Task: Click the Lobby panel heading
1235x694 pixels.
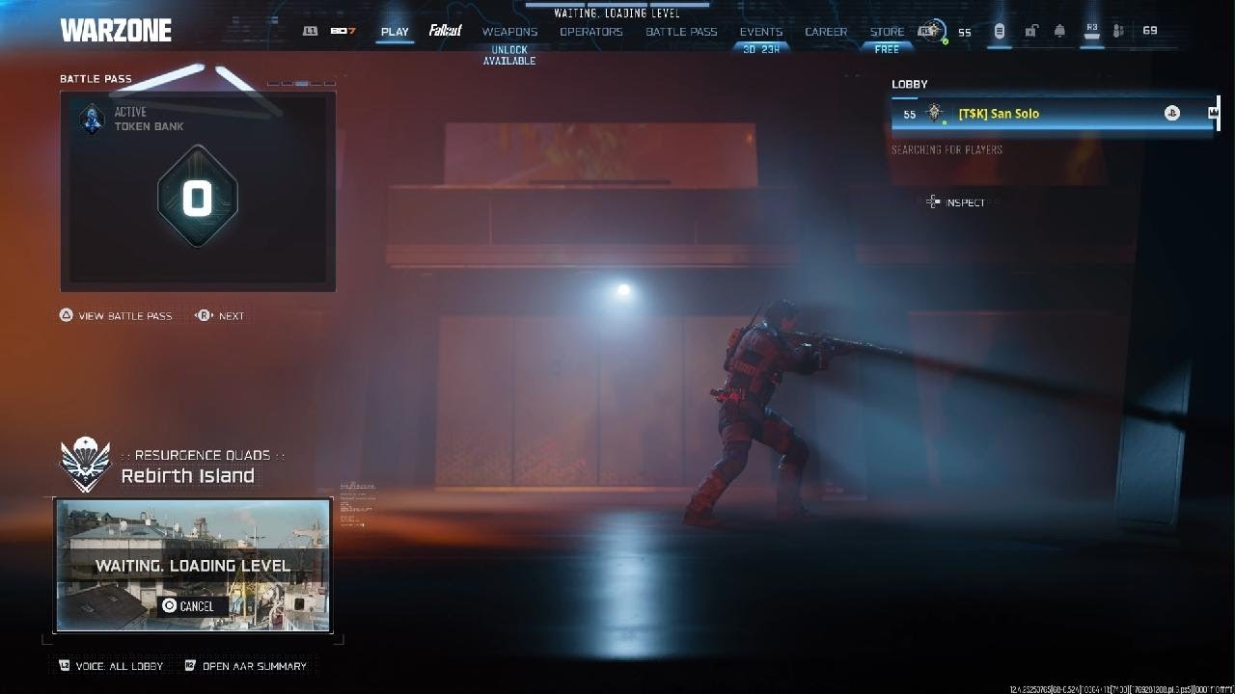Action: pyautogui.click(x=910, y=84)
